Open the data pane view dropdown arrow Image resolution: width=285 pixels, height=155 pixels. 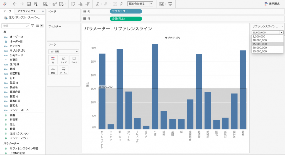coord(42,26)
